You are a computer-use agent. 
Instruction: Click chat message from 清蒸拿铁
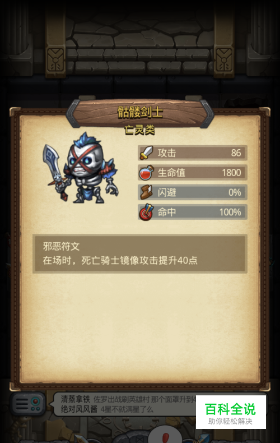coord(128,399)
